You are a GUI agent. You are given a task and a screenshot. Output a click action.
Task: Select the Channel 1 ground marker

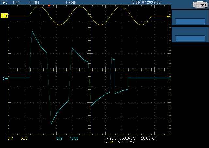click(x=4, y=16)
